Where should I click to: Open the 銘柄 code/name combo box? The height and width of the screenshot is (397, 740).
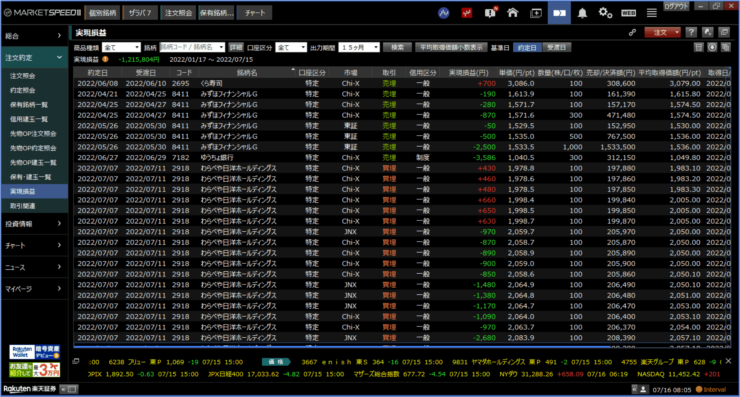[192, 47]
